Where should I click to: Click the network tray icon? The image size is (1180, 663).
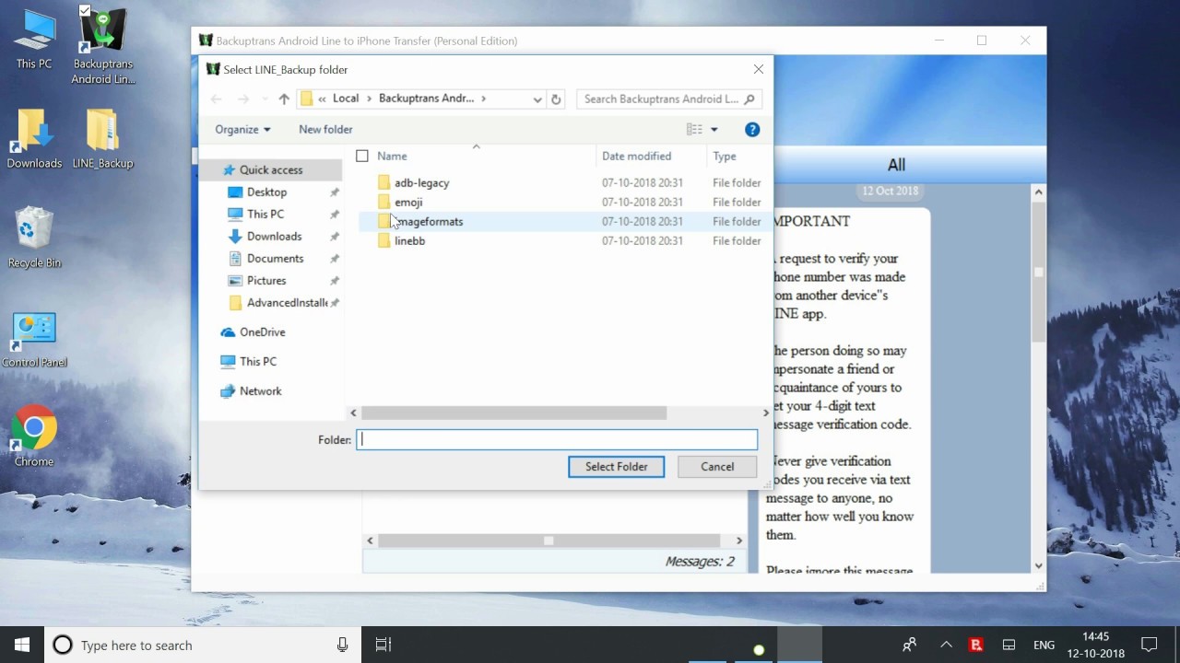click(x=1009, y=645)
